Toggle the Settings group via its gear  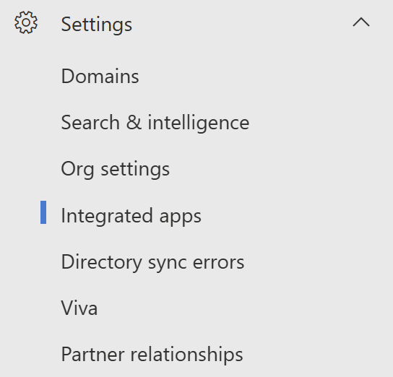(x=26, y=22)
